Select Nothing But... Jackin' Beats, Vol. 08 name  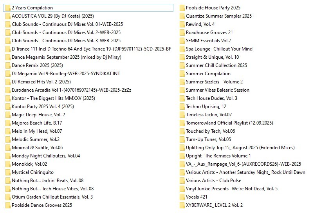click(47, 181)
